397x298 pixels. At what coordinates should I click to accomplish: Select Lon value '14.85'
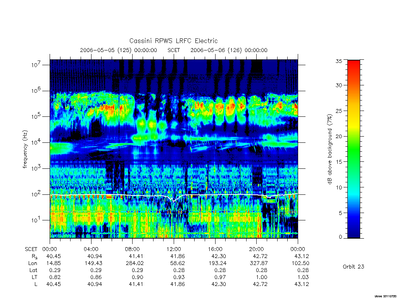click(54, 263)
